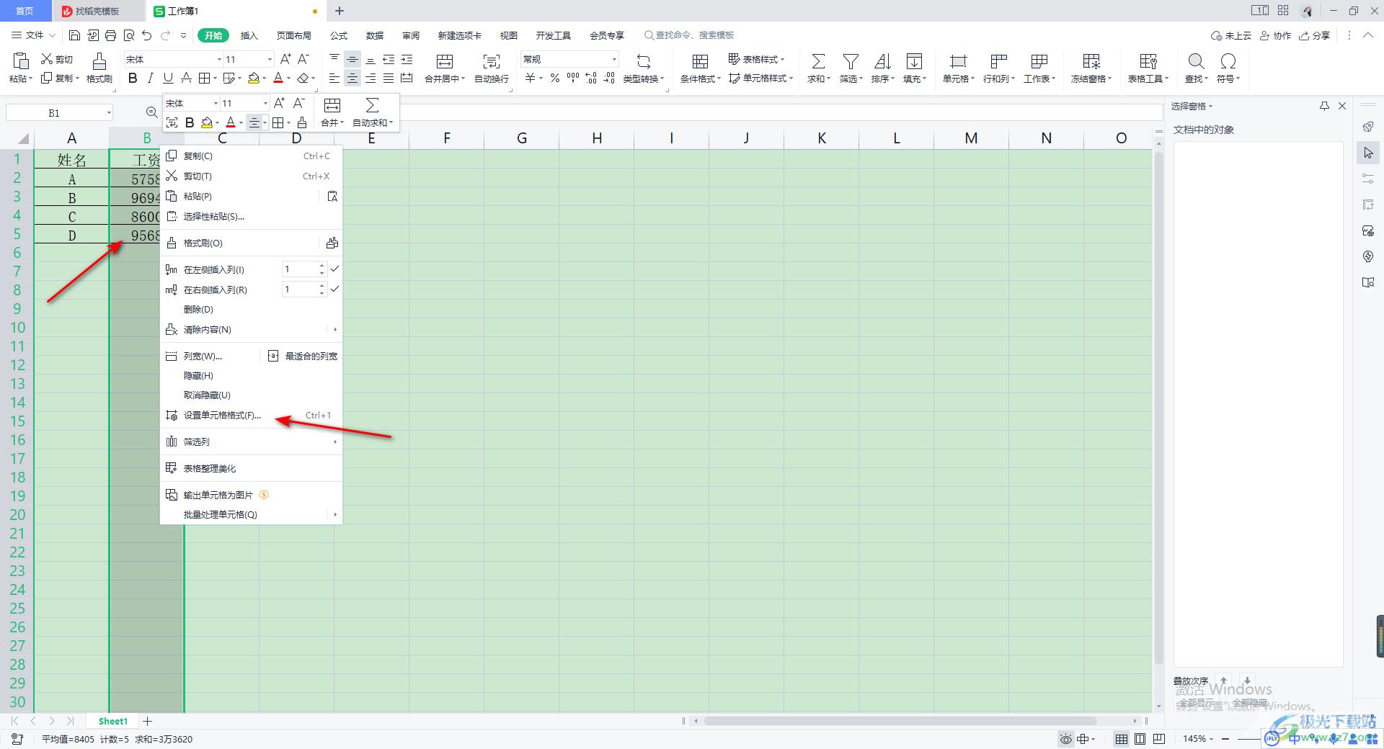The height and width of the screenshot is (749, 1384).
Task: Click the Format Painter icon in ribbon
Action: coord(99,61)
